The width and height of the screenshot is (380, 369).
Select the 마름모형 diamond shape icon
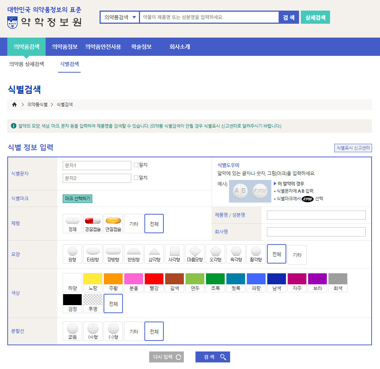[x=195, y=254]
